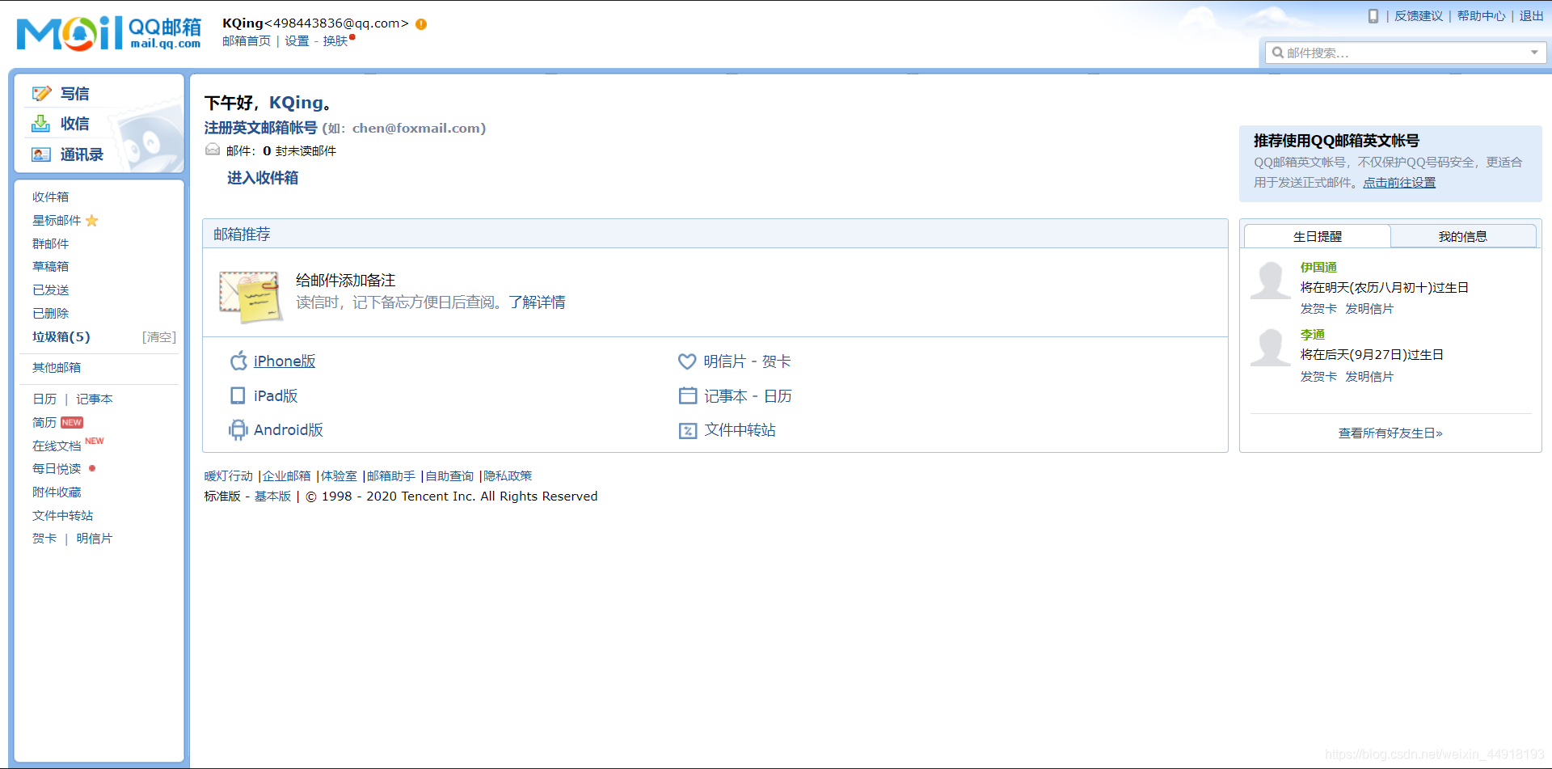Open 每日悦读 in sidebar
1552x769 pixels.
click(57, 468)
